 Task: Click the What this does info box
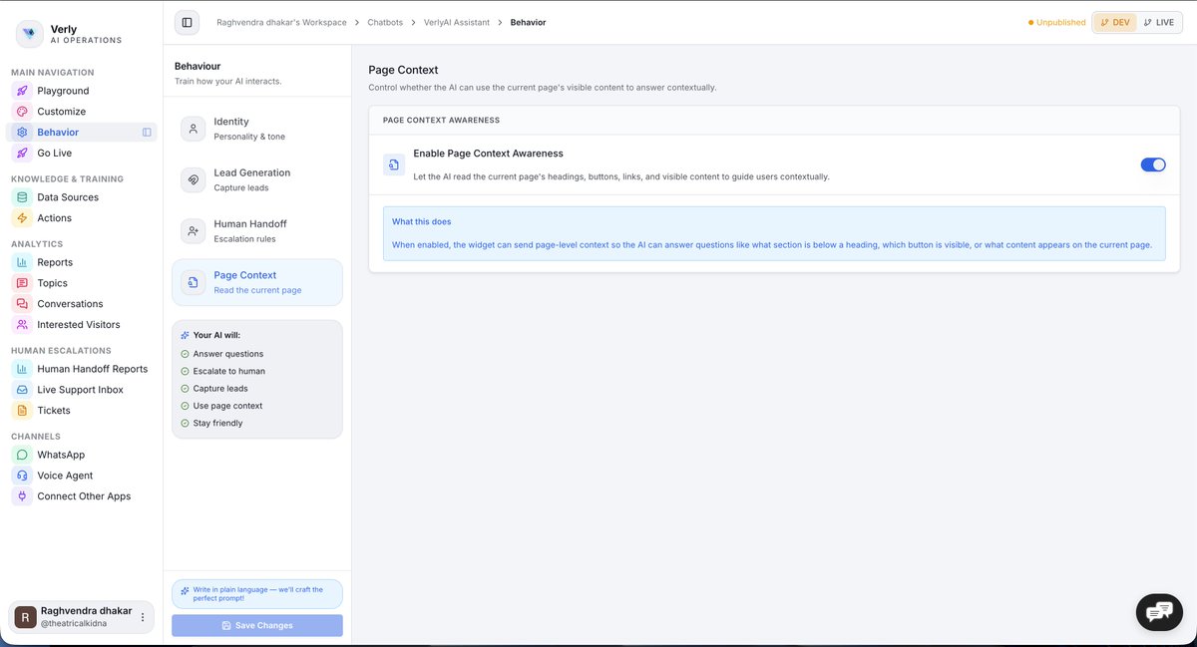point(774,233)
